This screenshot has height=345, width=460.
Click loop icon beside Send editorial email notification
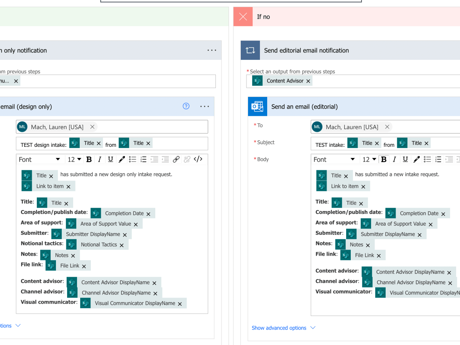[x=250, y=50]
